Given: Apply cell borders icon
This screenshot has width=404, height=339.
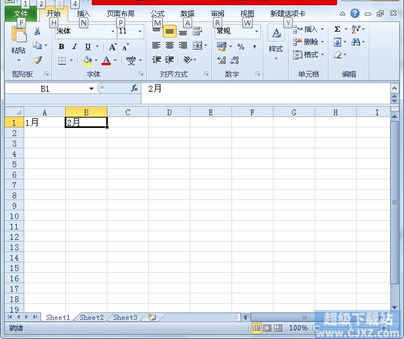Looking at the screenshot, I should (x=62, y=61).
